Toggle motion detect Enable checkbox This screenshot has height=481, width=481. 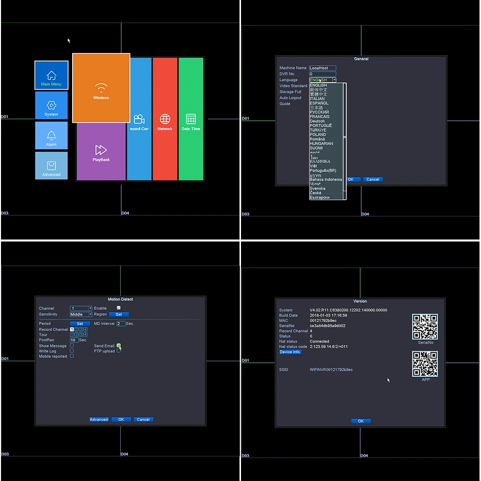[118, 308]
